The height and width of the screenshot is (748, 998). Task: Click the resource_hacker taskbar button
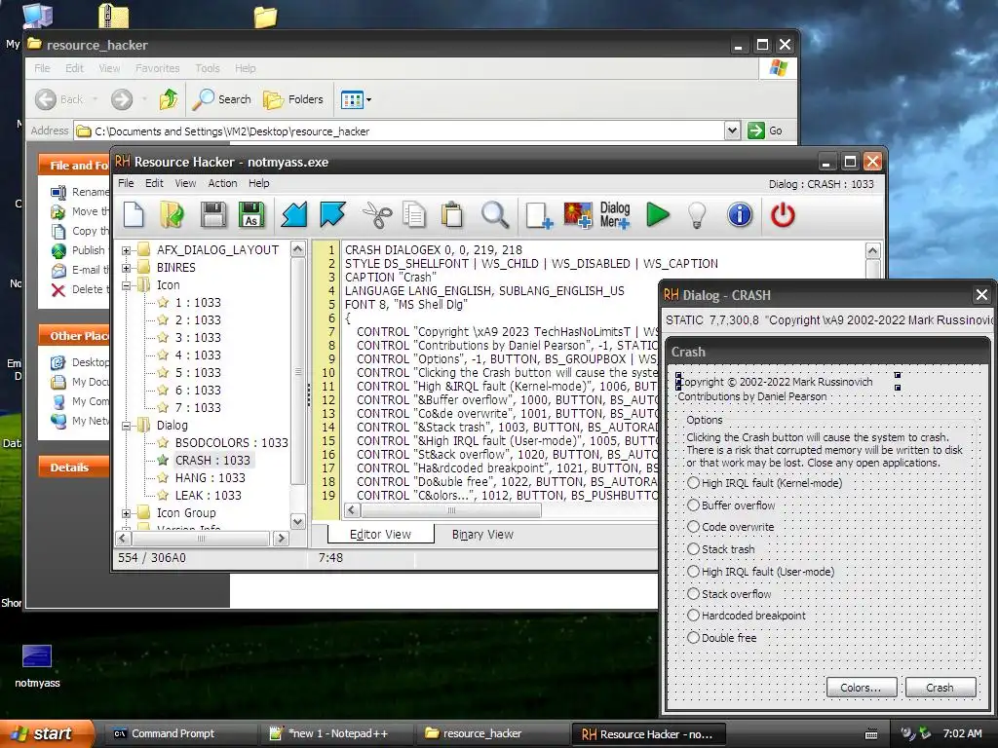coord(492,734)
